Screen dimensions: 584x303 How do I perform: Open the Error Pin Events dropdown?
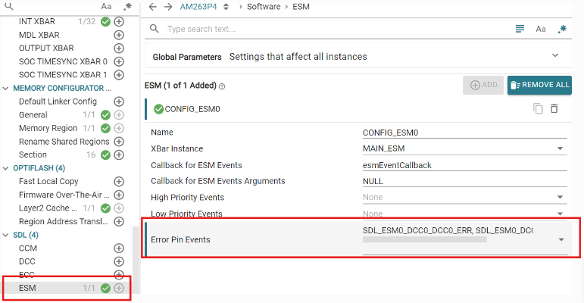[561, 239]
